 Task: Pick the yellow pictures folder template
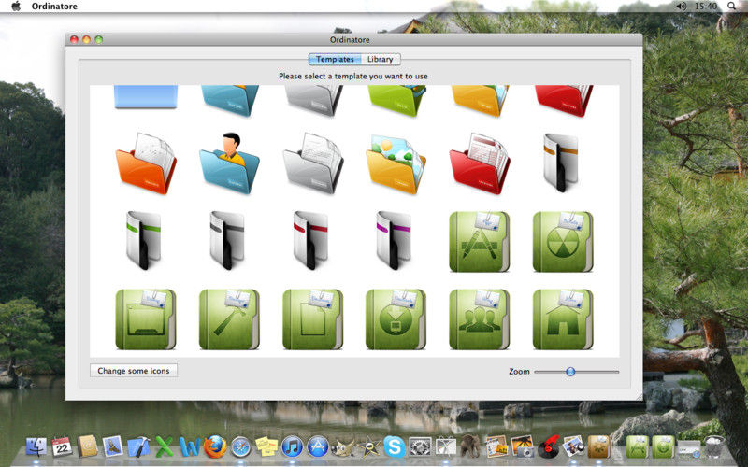coord(396,163)
